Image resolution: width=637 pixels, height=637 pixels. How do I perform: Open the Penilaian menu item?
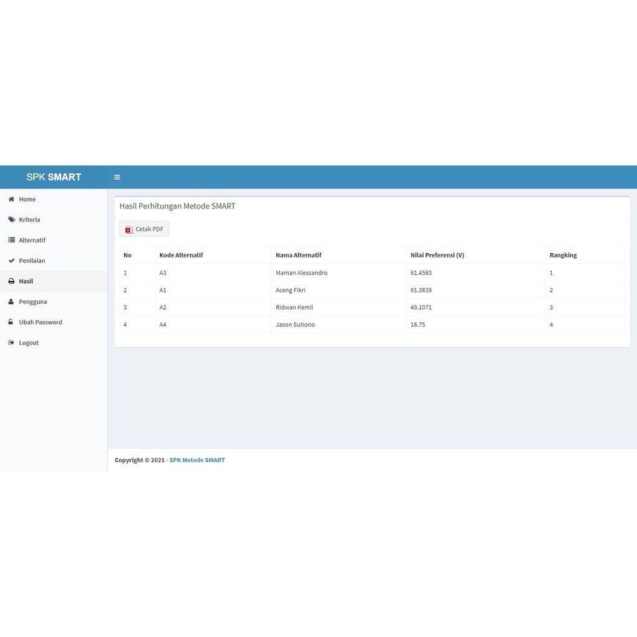coord(32,261)
